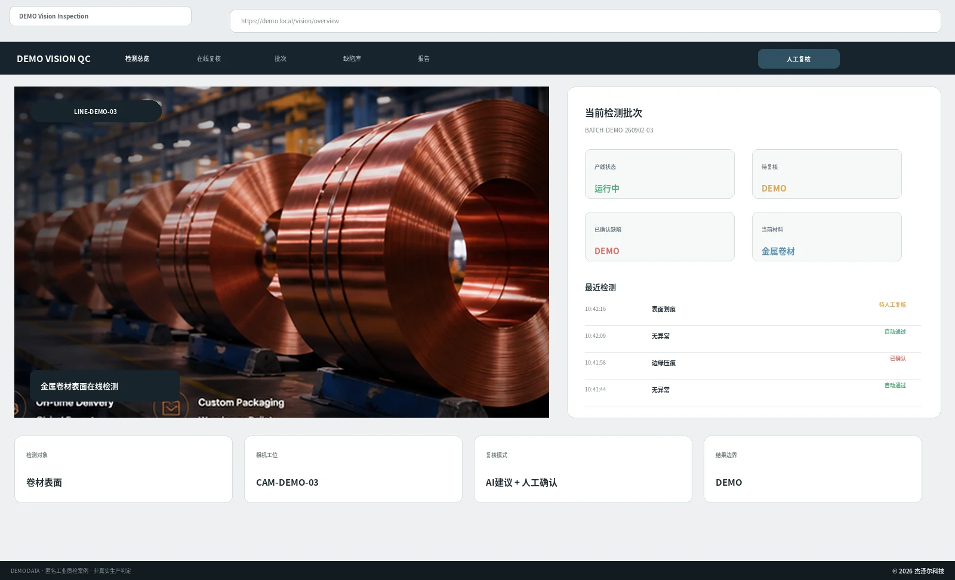The width and height of the screenshot is (955, 580).
Task: Open the 结果边界 DEMO card
Action: tap(813, 469)
